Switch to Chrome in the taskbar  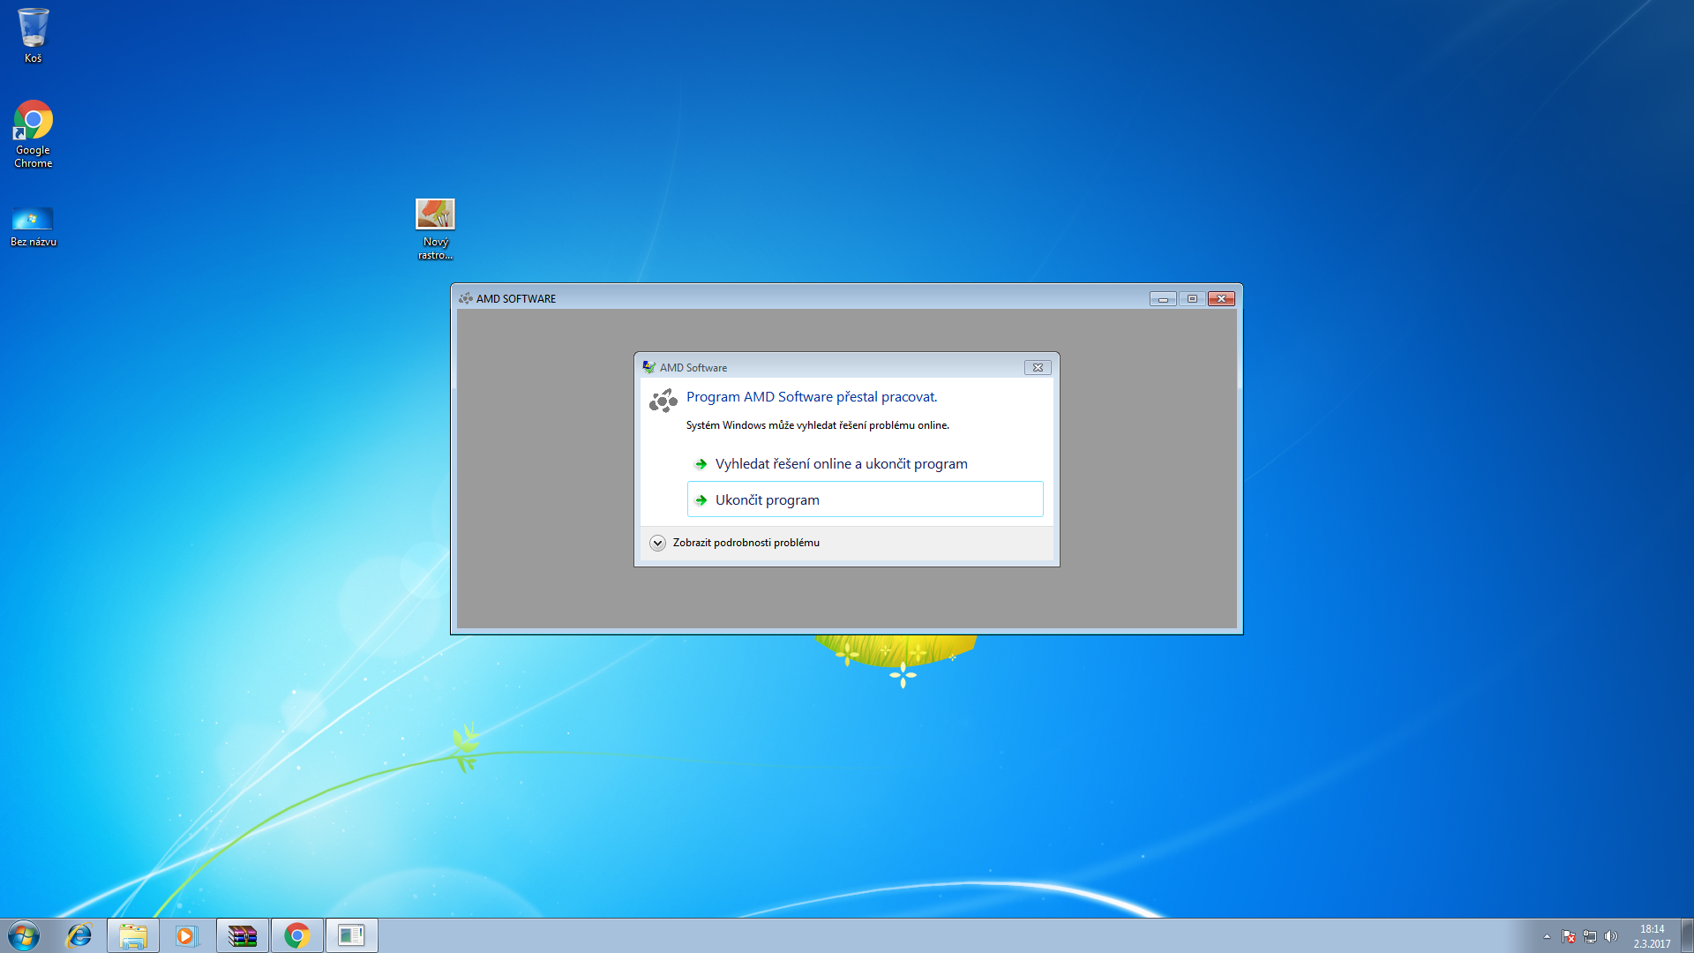pyautogui.click(x=297, y=935)
